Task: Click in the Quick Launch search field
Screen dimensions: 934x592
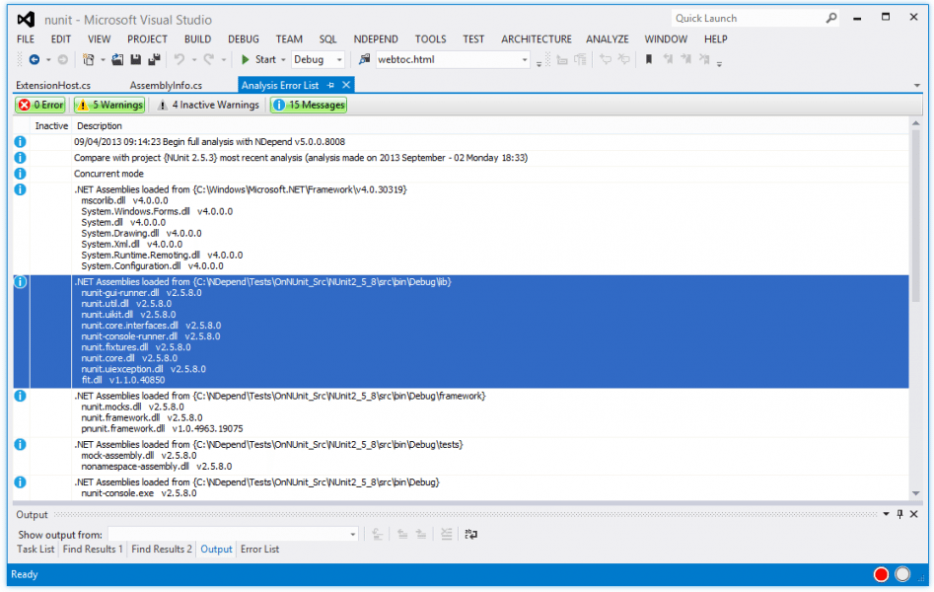Action: click(x=748, y=19)
